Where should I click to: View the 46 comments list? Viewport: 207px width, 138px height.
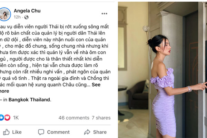pyautogui.click(x=74, y=118)
